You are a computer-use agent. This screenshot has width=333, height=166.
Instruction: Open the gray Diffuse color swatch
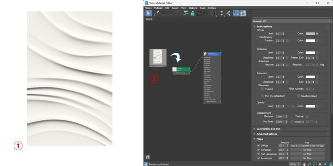tap(310, 34)
